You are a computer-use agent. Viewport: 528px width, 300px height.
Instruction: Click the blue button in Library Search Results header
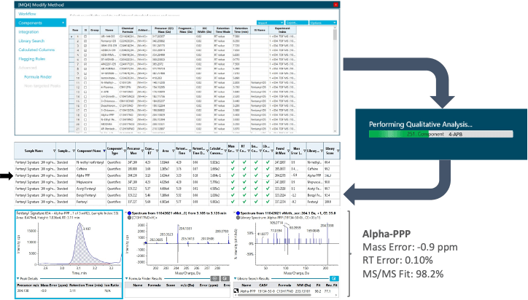(334, 277)
